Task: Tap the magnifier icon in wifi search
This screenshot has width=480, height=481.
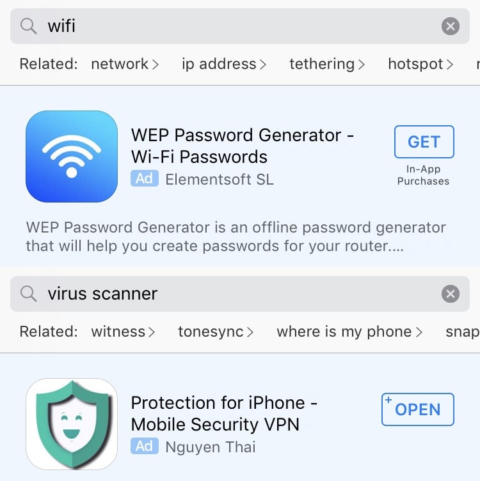Action: (x=28, y=26)
